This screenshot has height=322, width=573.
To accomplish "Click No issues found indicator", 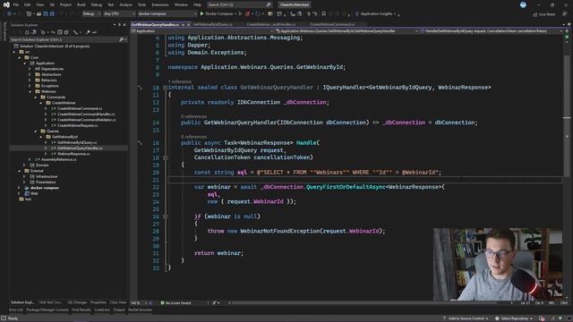I will [175, 302].
